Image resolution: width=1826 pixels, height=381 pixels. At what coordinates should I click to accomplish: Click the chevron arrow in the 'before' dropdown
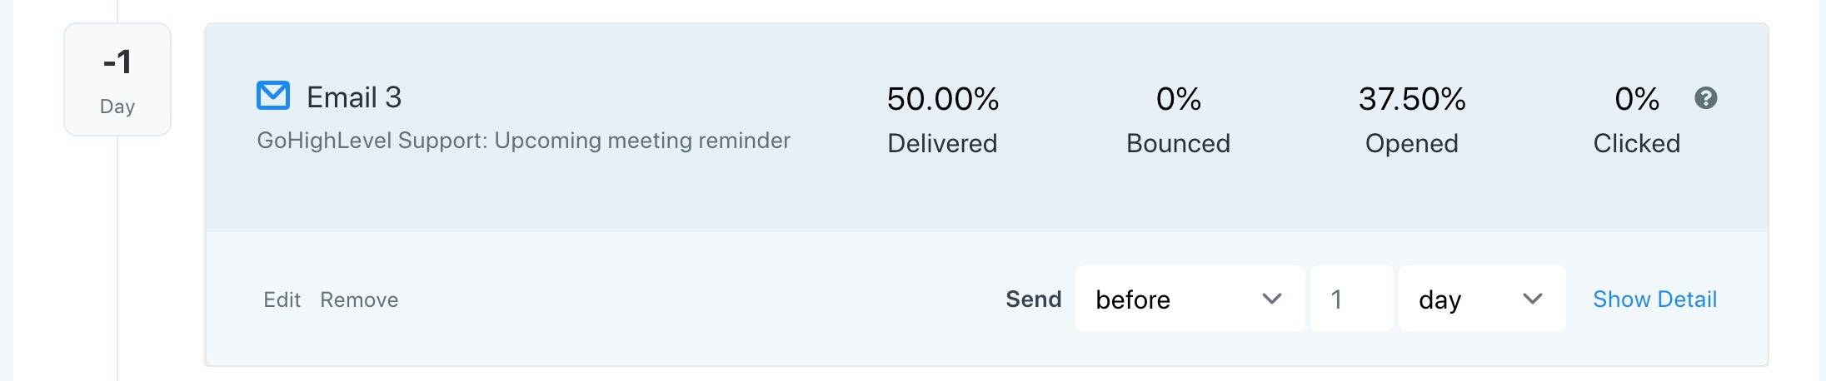1271,299
